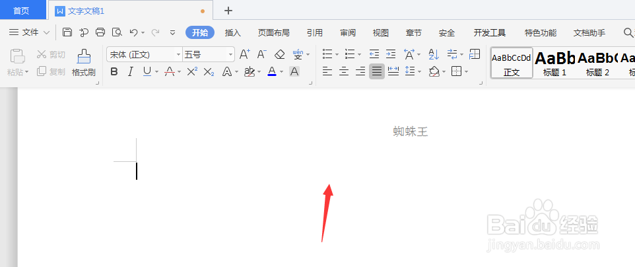
Task: Switch to the 引用 ribbon tab
Action: tap(315, 33)
